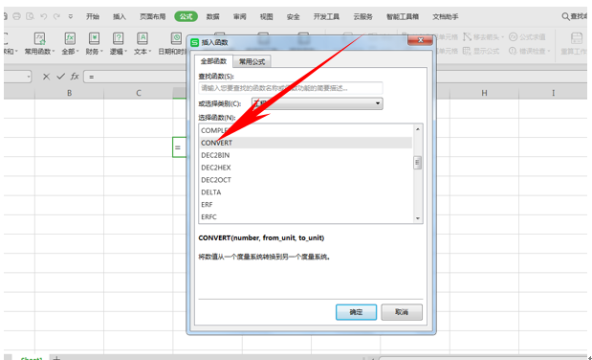Click the function list scroll down arrow
Screen dimensions: 592x360
418,218
